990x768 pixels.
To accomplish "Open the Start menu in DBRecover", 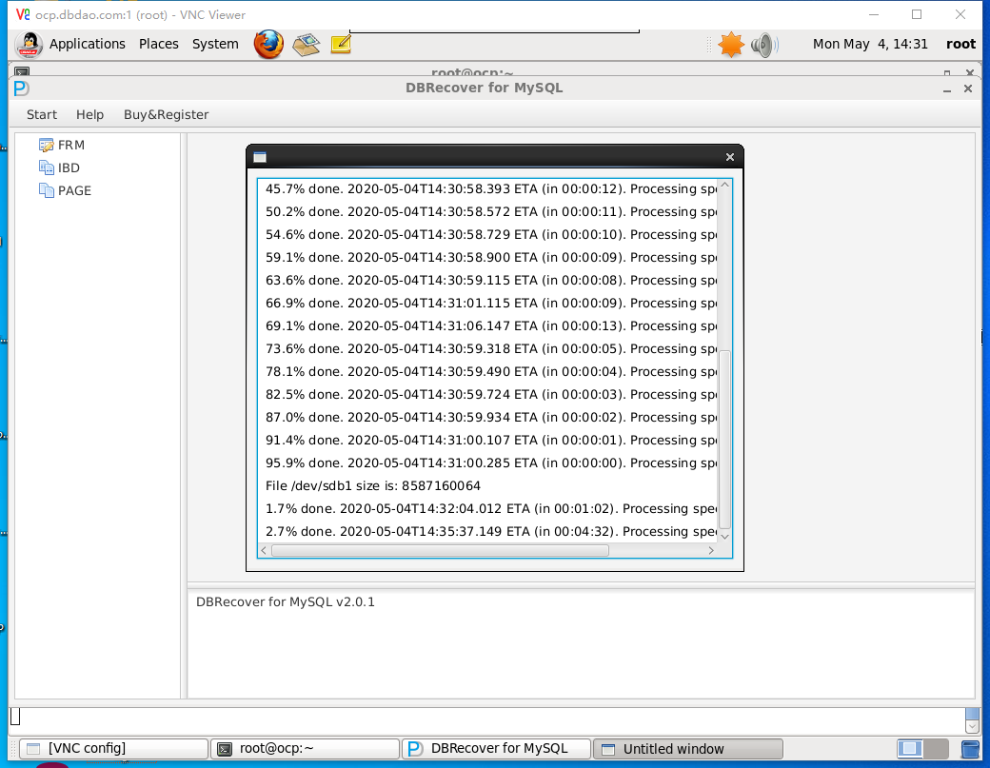I will point(42,114).
